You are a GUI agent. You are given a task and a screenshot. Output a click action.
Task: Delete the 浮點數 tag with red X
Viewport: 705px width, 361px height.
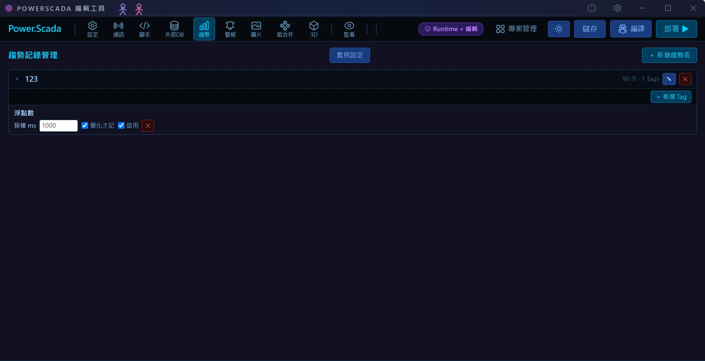click(148, 125)
